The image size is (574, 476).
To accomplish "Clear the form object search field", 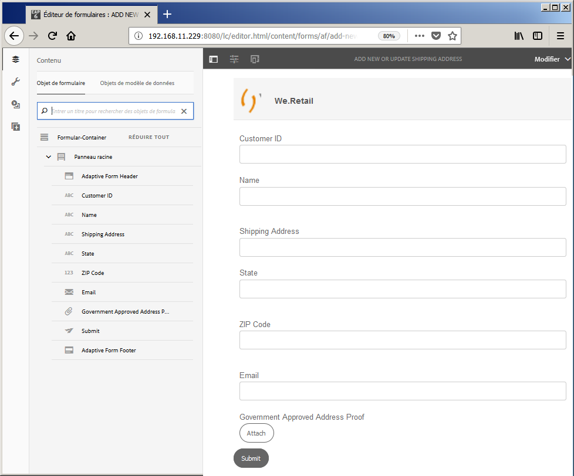I will (184, 111).
